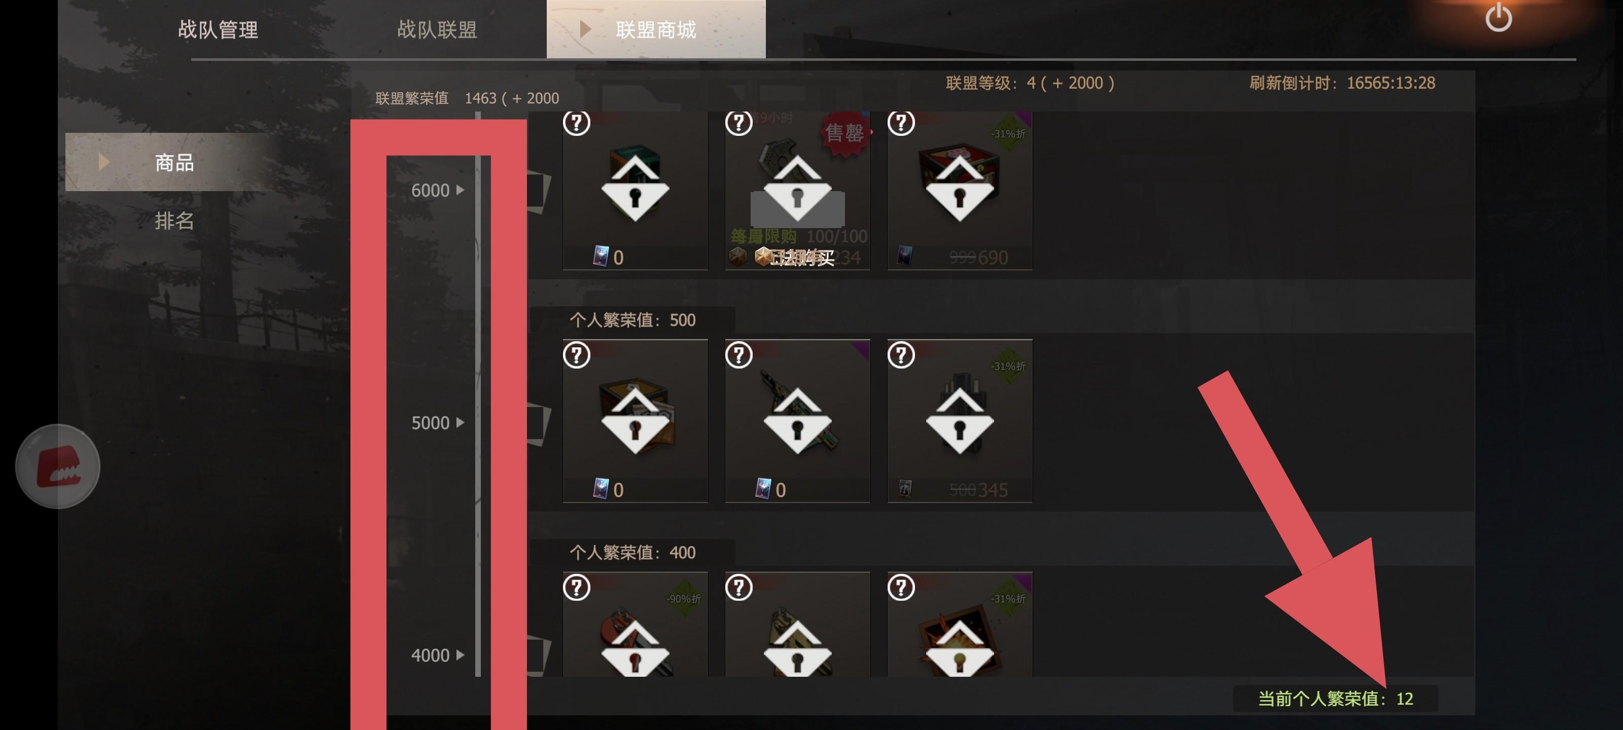Viewport: 1623px width, 730px height.
Task: Switch to the 战队管理 tab
Action: pyautogui.click(x=218, y=29)
